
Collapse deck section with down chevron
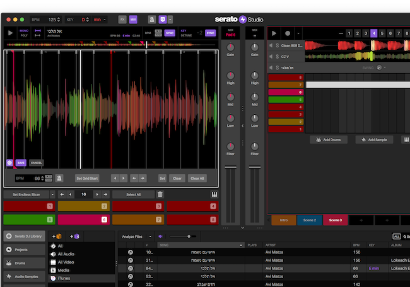(242, 228)
